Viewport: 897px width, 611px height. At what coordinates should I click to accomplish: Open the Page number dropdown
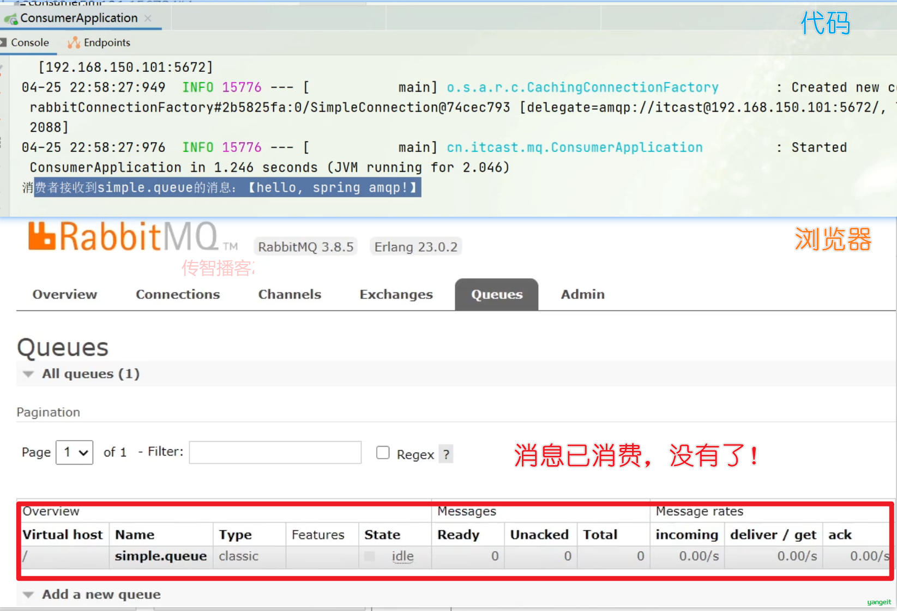(x=75, y=453)
